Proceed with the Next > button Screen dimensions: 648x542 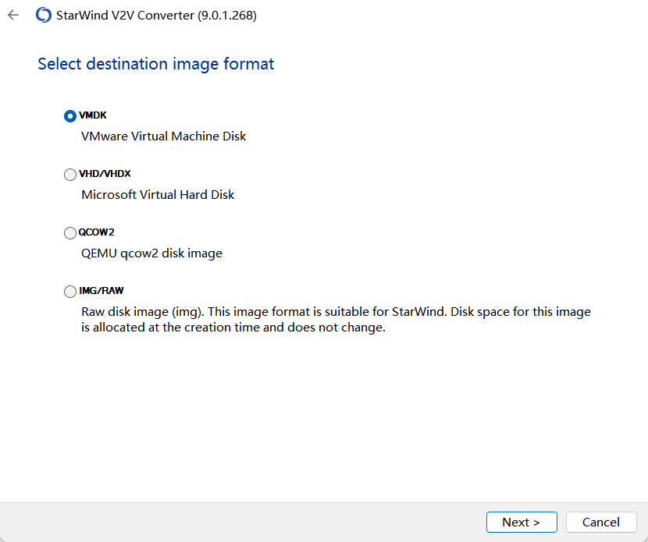pyautogui.click(x=522, y=523)
